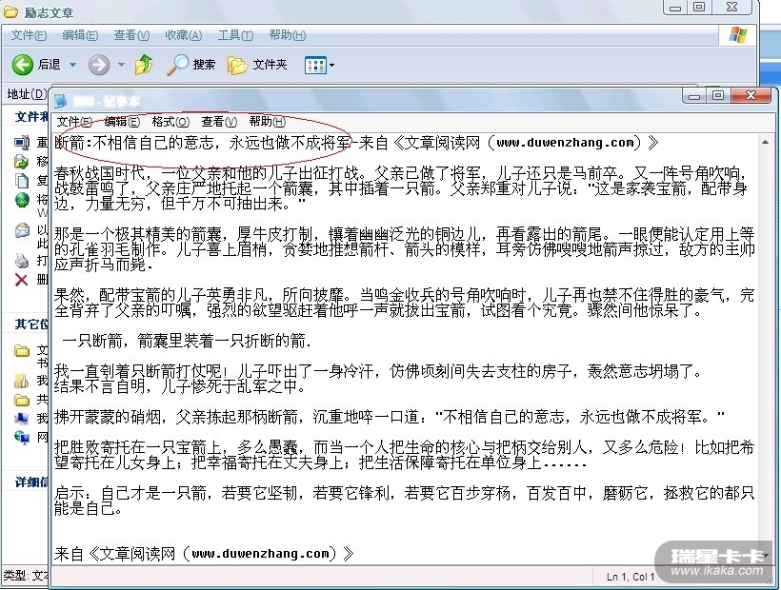Viewport: 781px width, 590px height.
Task: Click the Forward arrow button in Explorer
Action: (98, 65)
